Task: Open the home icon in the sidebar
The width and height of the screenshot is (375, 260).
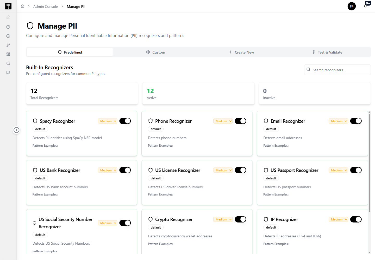Action: (x=8, y=17)
